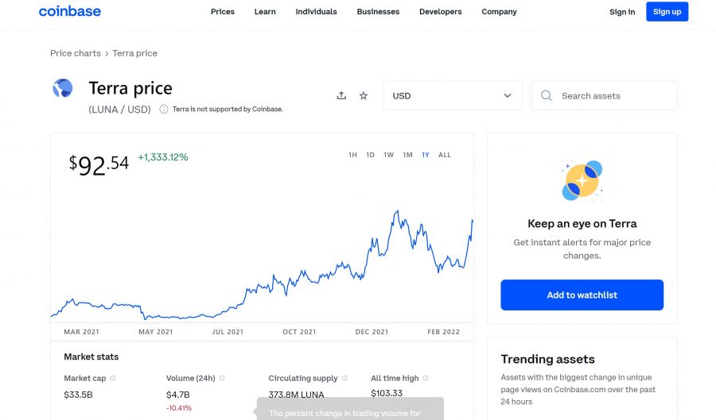Star Terra as a favorite
Viewport: 716px width, 420px height.
[364, 95]
